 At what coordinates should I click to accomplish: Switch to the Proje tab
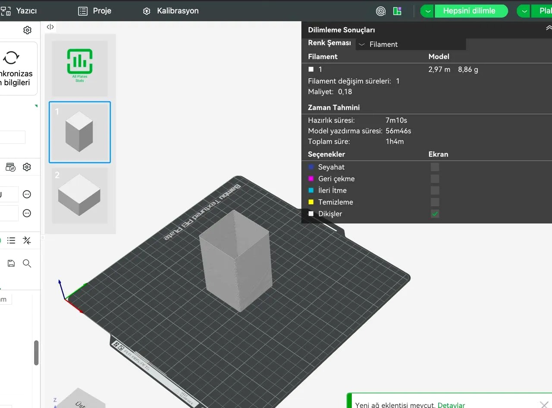point(94,11)
